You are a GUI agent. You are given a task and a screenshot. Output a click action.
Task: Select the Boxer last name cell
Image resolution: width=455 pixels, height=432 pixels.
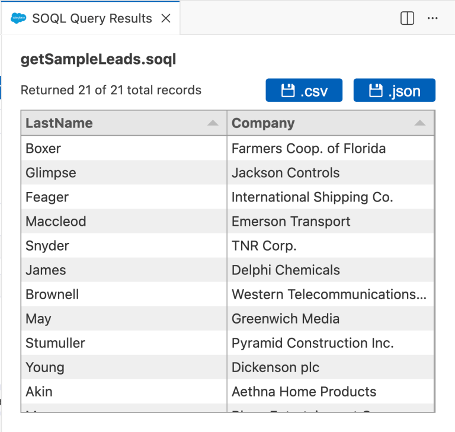click(124, 148)
